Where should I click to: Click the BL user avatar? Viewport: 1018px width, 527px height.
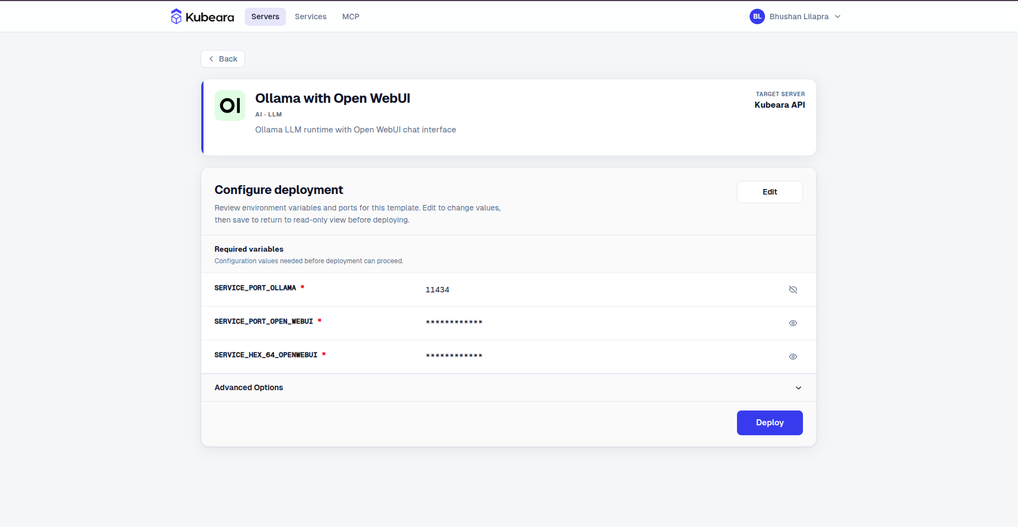757,16
